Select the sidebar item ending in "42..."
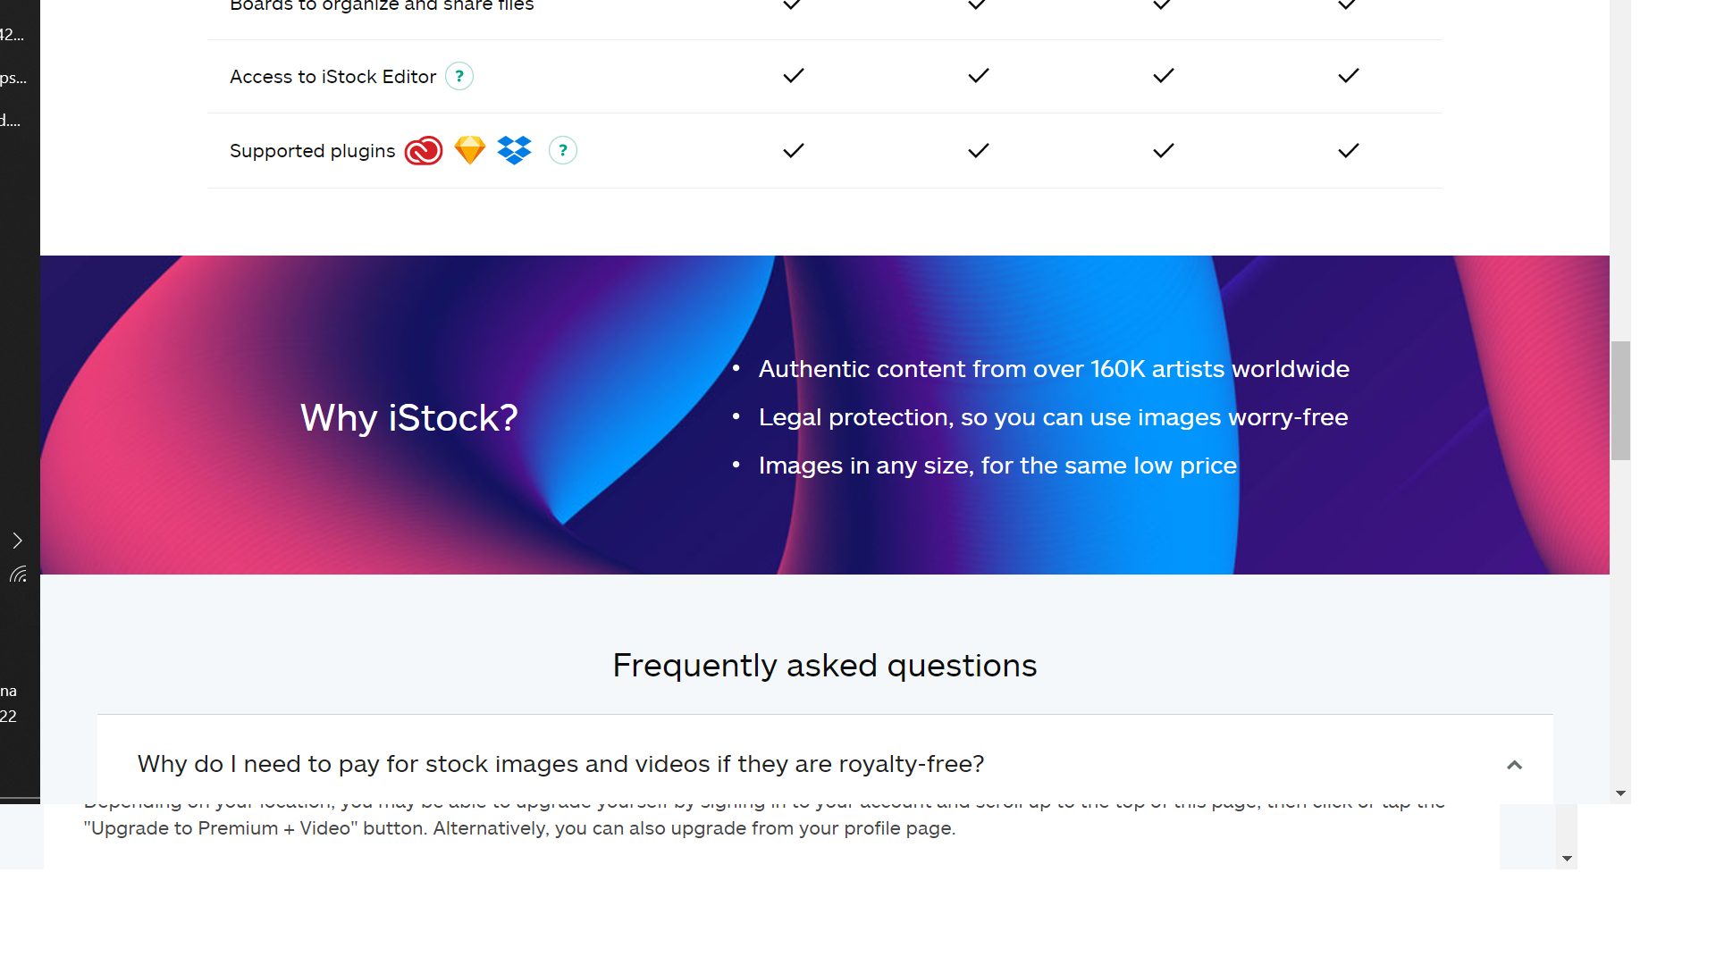 pyautogui.click(x=13, y=35)
